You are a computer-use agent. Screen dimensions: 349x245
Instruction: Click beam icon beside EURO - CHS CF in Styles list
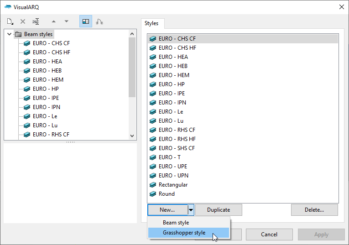[153, 39]
